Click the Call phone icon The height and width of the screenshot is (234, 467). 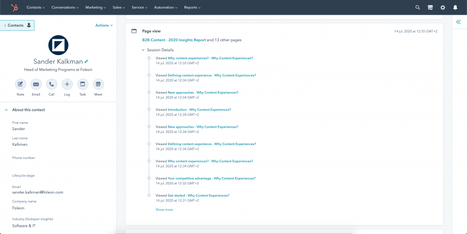[x=52, y=84]
